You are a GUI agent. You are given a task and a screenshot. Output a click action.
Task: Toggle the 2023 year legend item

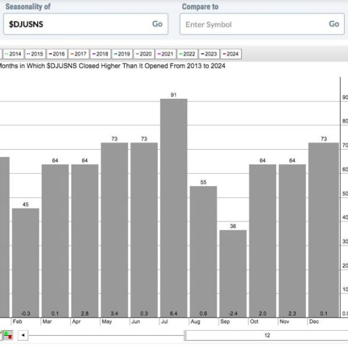(209, 54)
